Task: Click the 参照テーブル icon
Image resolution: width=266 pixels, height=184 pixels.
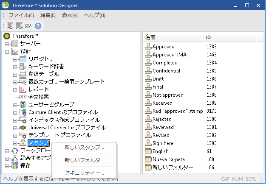Action: pos(23,74)
